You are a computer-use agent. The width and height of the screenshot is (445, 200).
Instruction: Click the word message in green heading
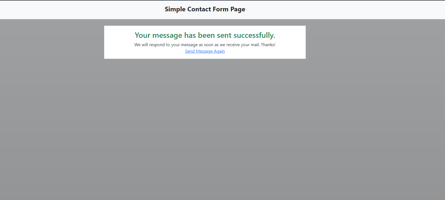[x=167, y=35]
